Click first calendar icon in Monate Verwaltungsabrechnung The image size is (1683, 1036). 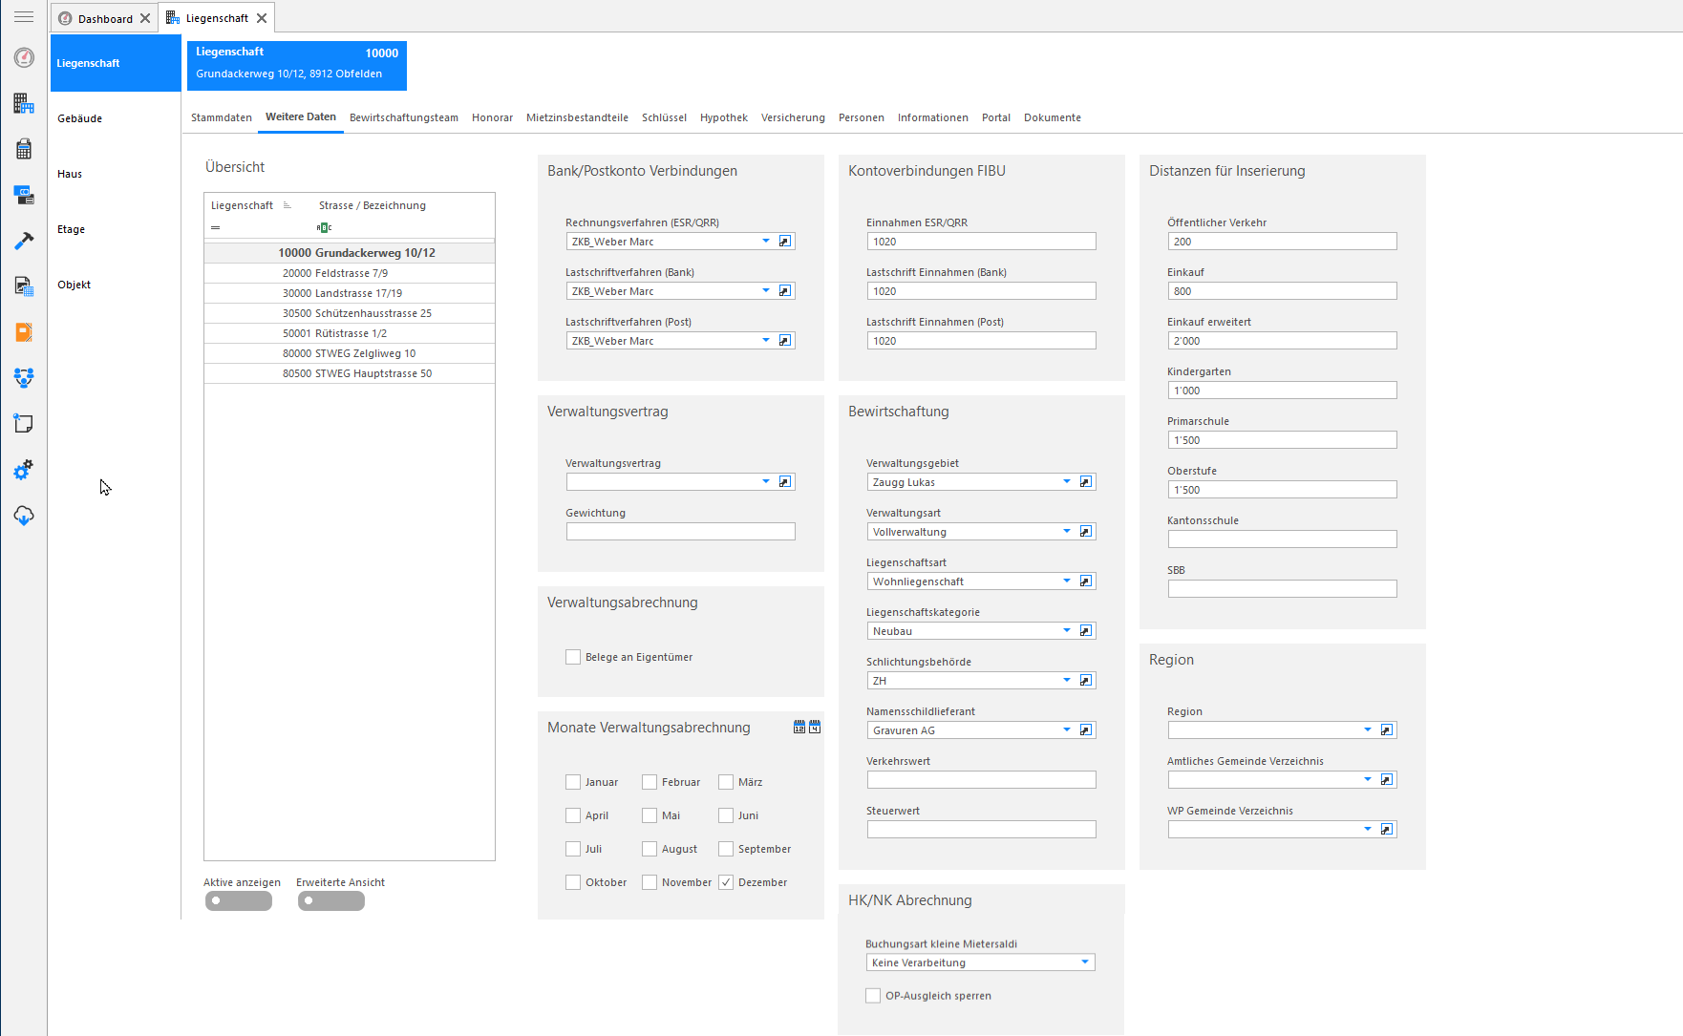coord(799,728)
